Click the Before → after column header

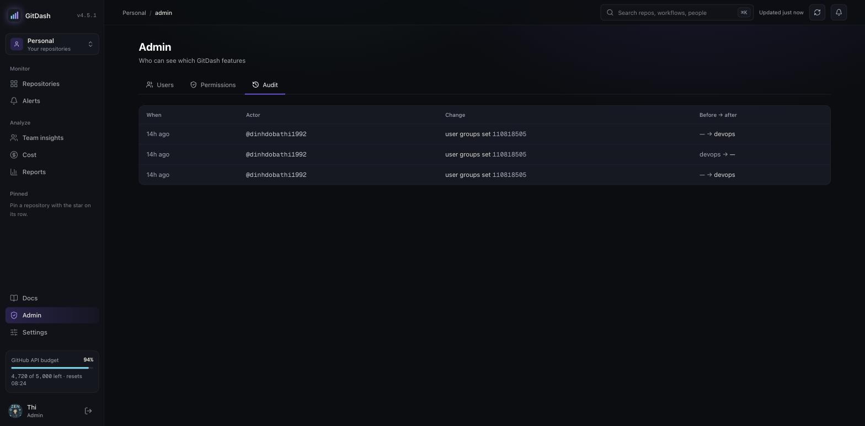pyautogui.click(x=718, y=115)
